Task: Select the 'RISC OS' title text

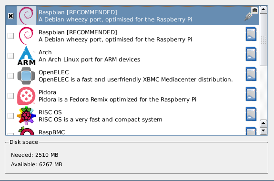Action: pos(50,112)
